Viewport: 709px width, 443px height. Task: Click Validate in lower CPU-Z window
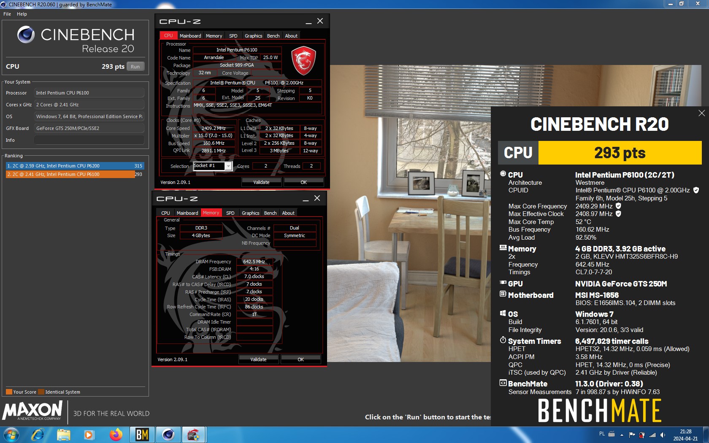(x=258, y=359)
